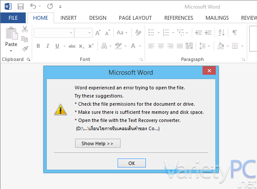257x189 pixels.
Task: Click the Line and Paragraph Spacing icon
Action: tap(202, 46)
